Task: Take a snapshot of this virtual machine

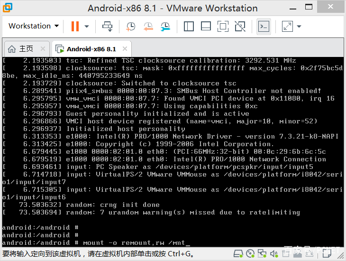Action: pos(130,26)
